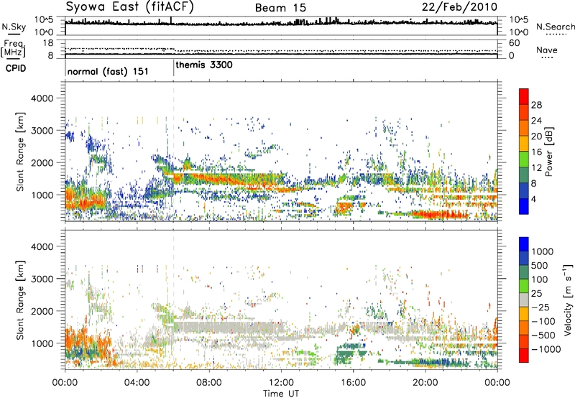Select 'themis 3300' CPID text
Viewport: 575px width, 398px height.
coord(204,65)
